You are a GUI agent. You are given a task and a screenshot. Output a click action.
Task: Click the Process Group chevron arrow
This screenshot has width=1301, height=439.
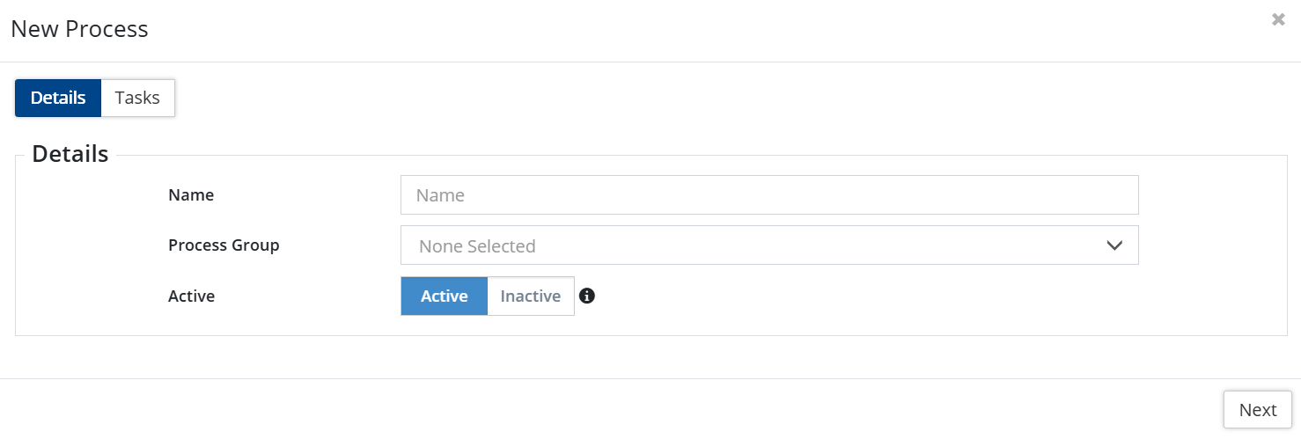click(x=1114, y=245)
